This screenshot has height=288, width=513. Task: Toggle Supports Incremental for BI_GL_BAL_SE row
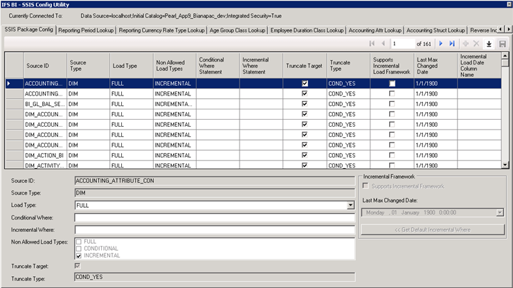[392, 104]
